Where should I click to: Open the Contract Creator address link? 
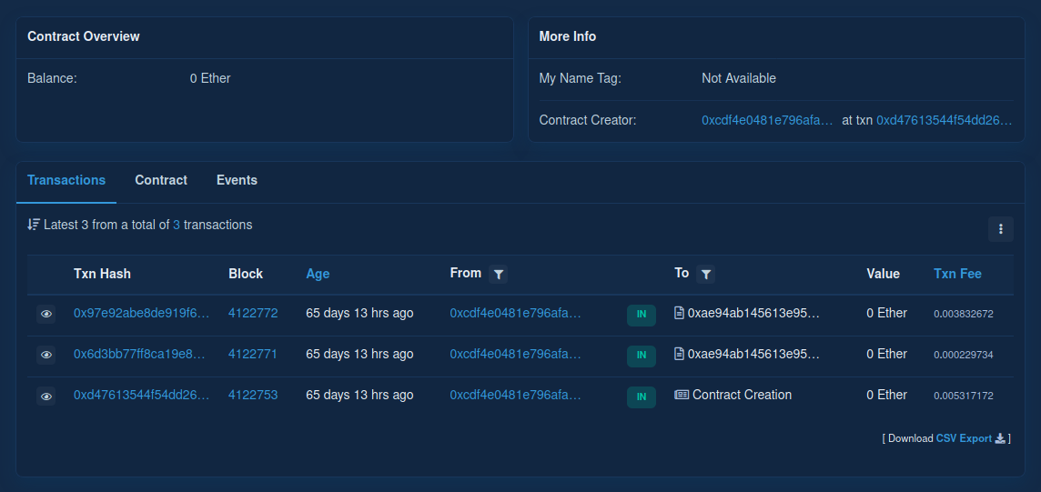point(767,120)
